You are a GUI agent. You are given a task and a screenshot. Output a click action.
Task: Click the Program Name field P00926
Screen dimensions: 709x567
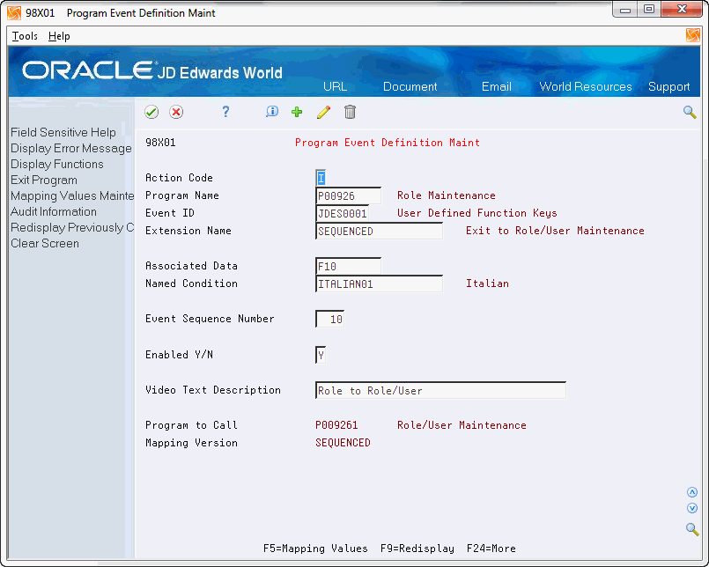tap(348, 195)
